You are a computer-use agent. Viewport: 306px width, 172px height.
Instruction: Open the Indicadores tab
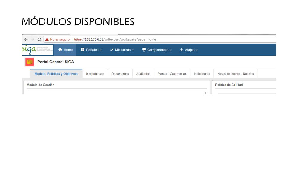point(202,74)
